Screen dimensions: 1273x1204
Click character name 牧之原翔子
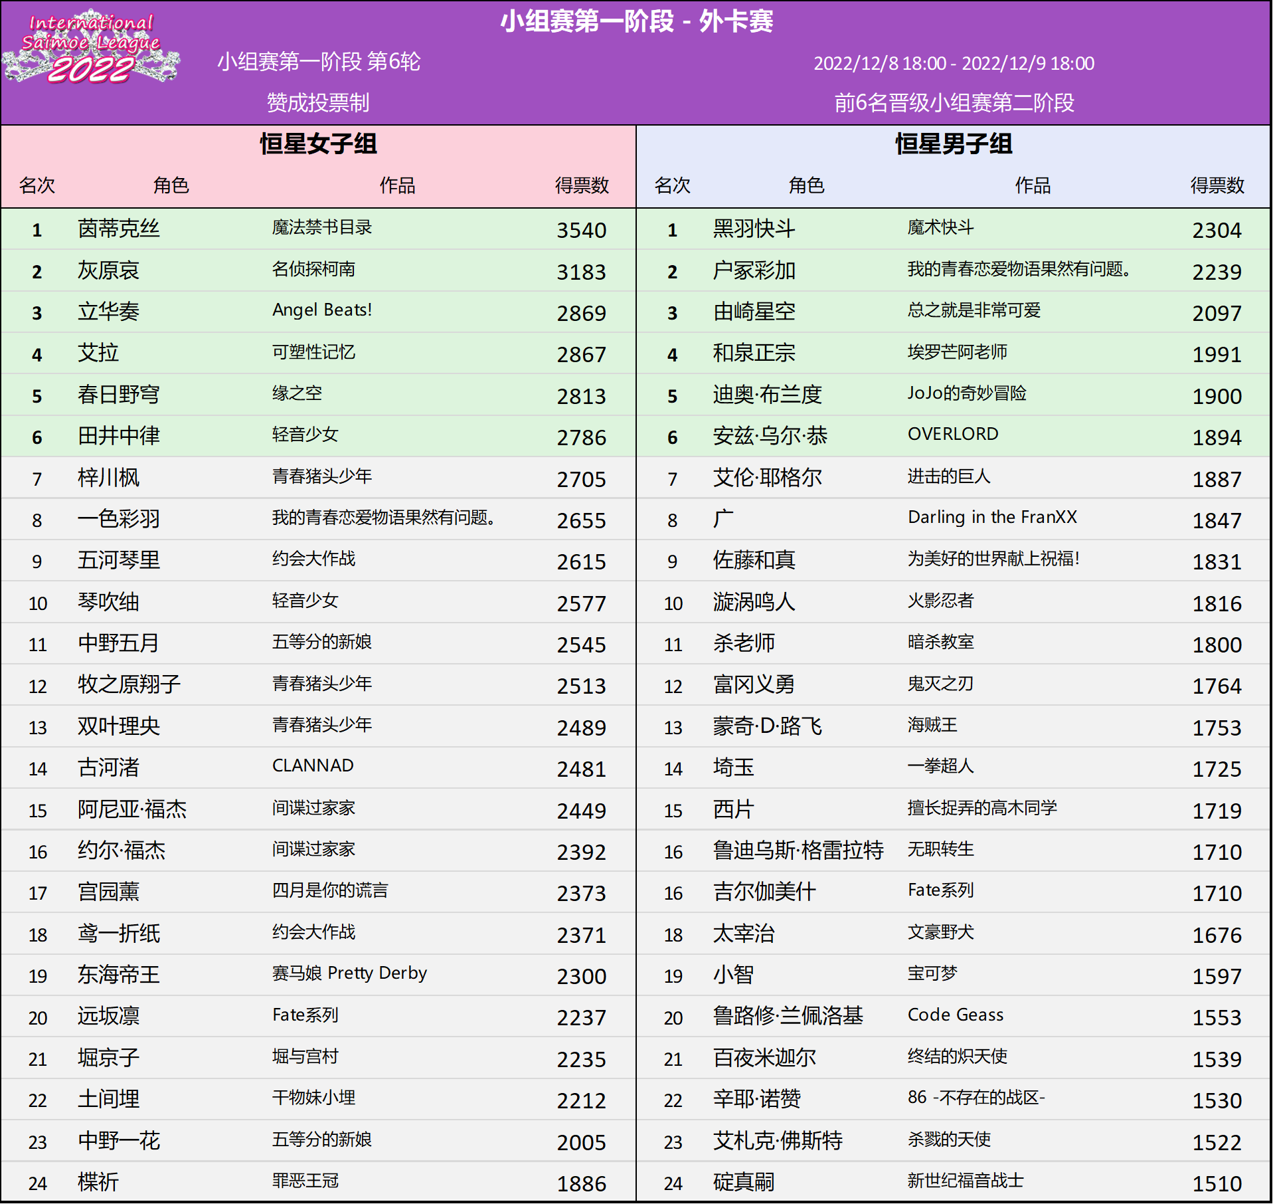coord(129,685)
